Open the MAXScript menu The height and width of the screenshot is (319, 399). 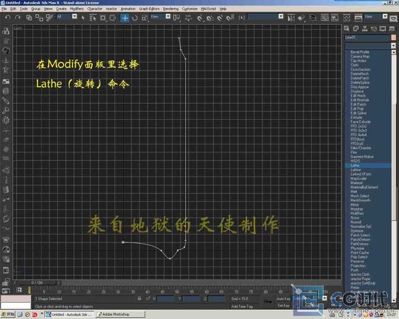coord(208,9)
